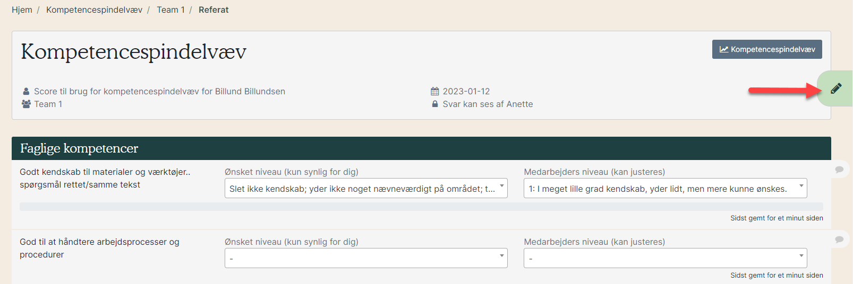The width and height of the screenshot is (853, 284).
Task: Open Kompetencespindelvæv breadcrumb link
Action: [94, 10]
